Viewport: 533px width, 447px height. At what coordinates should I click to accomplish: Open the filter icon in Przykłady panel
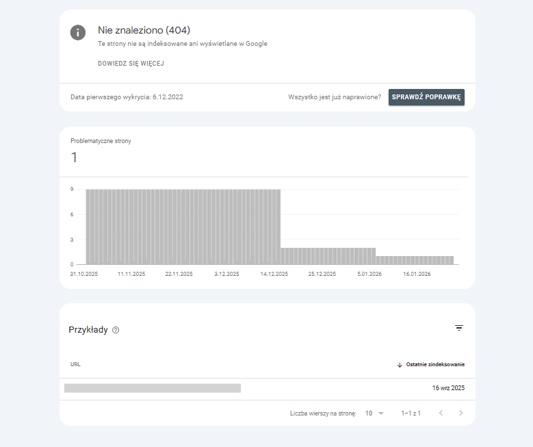459,328
